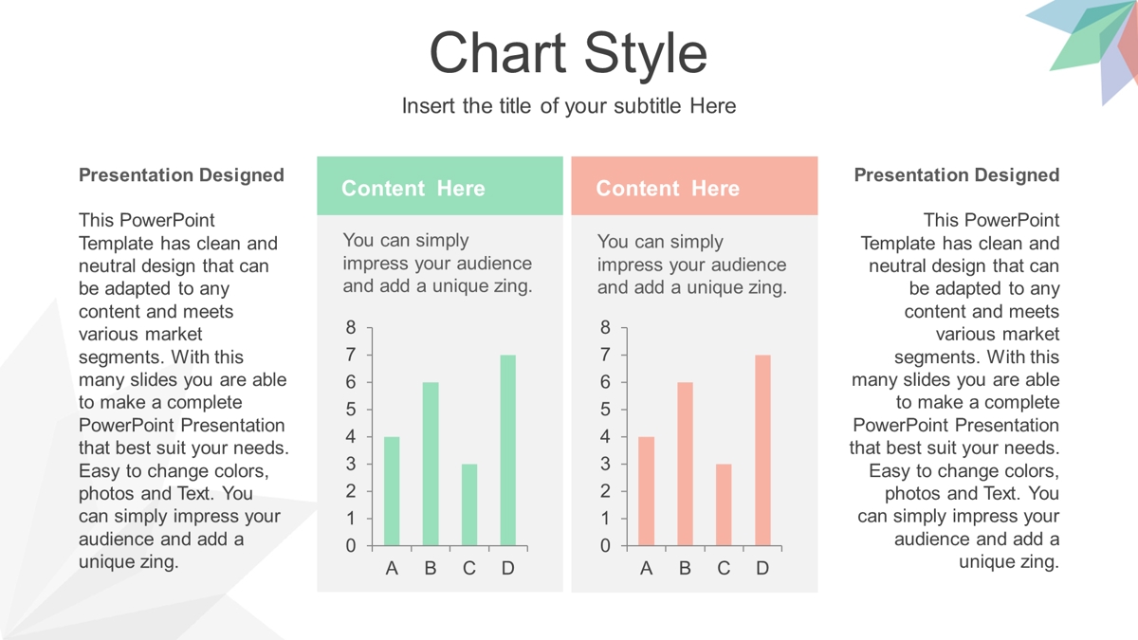Click bar D in the green chart

pos(507,450)
